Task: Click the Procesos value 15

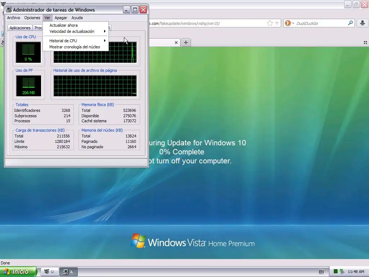Action: (68, 121)
